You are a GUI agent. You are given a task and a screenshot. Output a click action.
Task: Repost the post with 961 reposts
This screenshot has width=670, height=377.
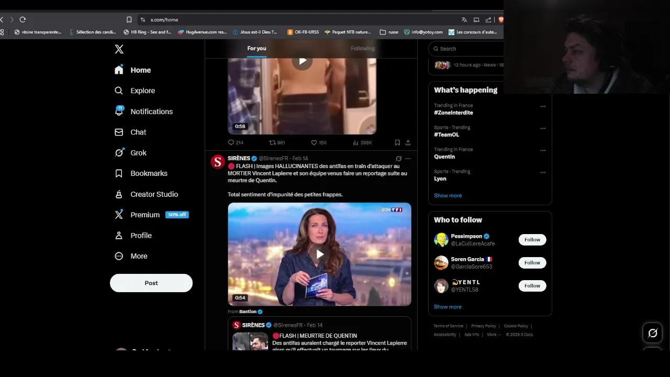[x=277, y=142]
